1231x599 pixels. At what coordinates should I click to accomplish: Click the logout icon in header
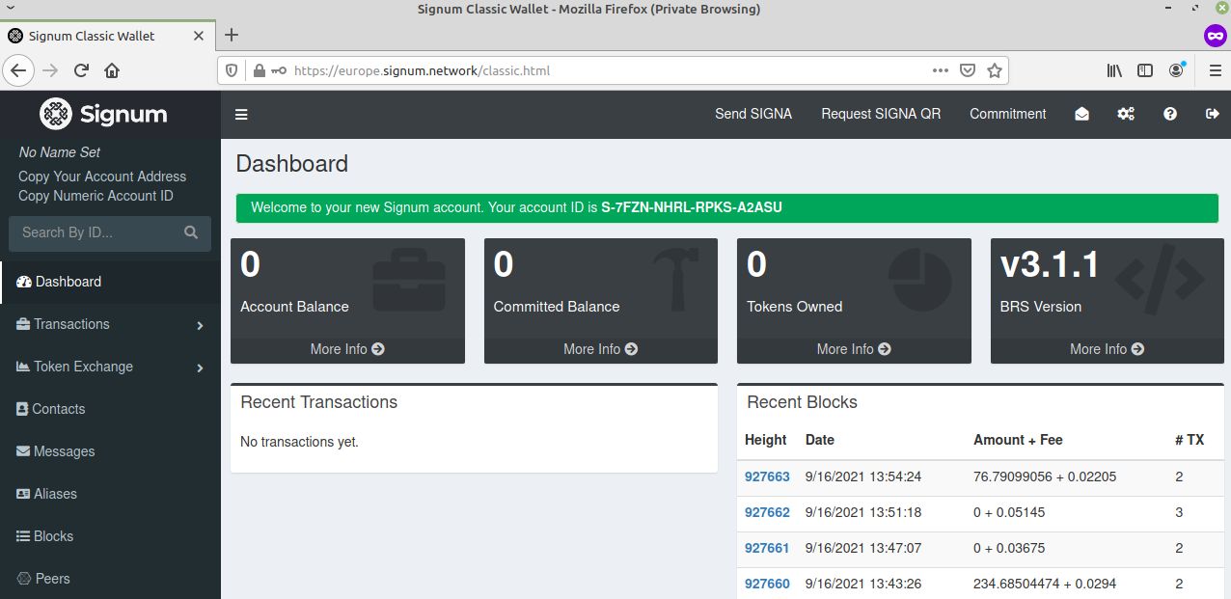[1213, 114]
